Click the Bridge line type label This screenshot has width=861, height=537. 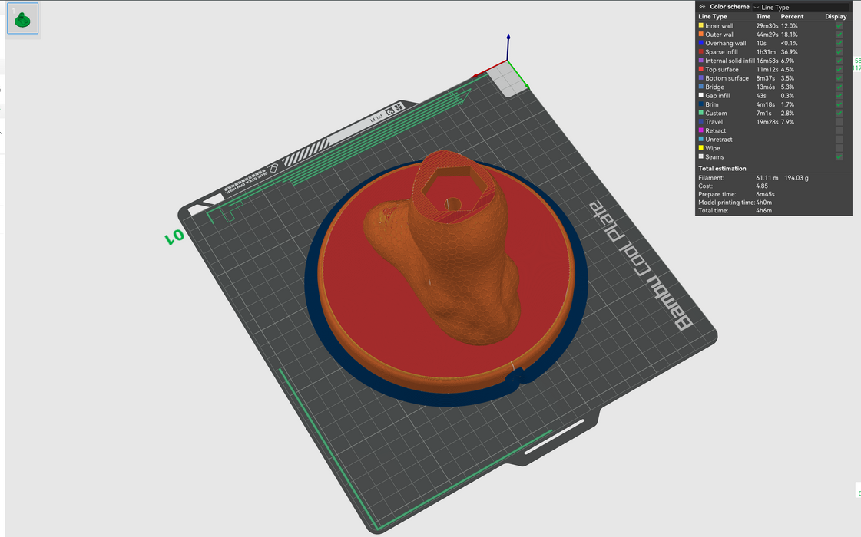714,87
